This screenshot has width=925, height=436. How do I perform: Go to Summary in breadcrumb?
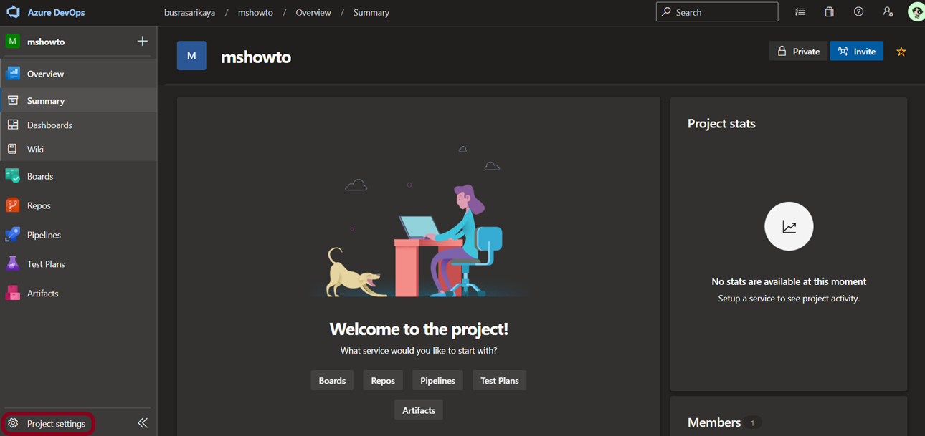point(371,12)
